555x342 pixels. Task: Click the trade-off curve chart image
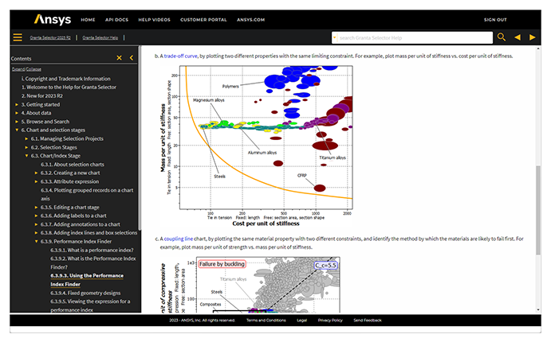click(256, 146)
